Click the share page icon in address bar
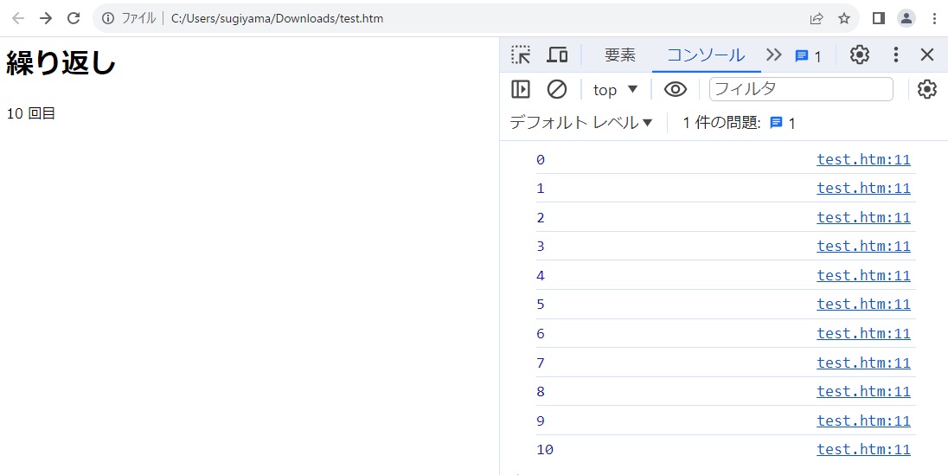Image resolution: width=948 pixels, height=475 pixels. pos(816,18)
